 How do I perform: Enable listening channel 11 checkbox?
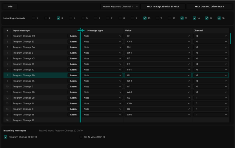[x=157, y=18]
